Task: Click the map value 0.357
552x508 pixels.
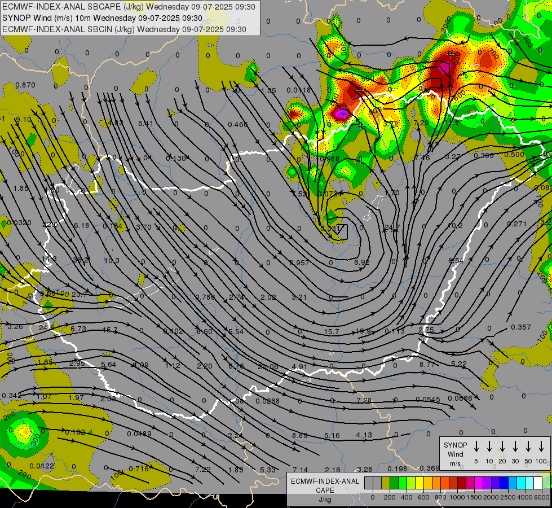Action: (x=520, y=327)
